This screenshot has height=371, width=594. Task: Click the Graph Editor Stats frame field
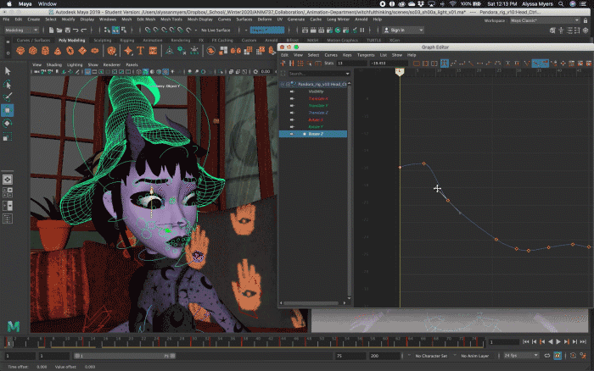[x=351, y=64]
